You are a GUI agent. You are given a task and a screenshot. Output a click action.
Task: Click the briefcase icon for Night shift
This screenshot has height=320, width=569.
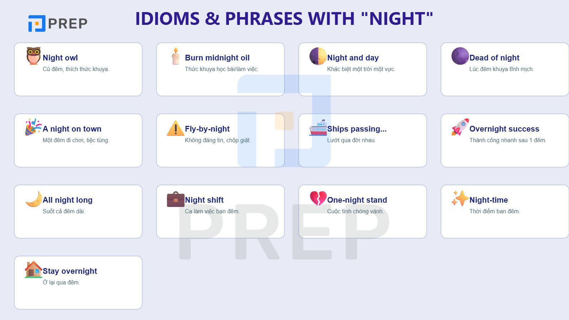(x=176, y=199)
